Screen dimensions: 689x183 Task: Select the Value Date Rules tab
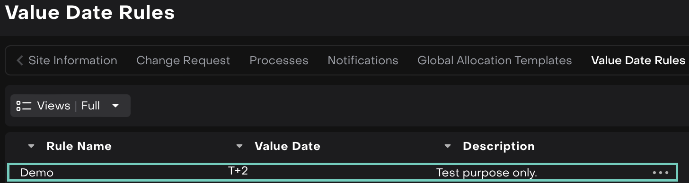tap(638, 60)
